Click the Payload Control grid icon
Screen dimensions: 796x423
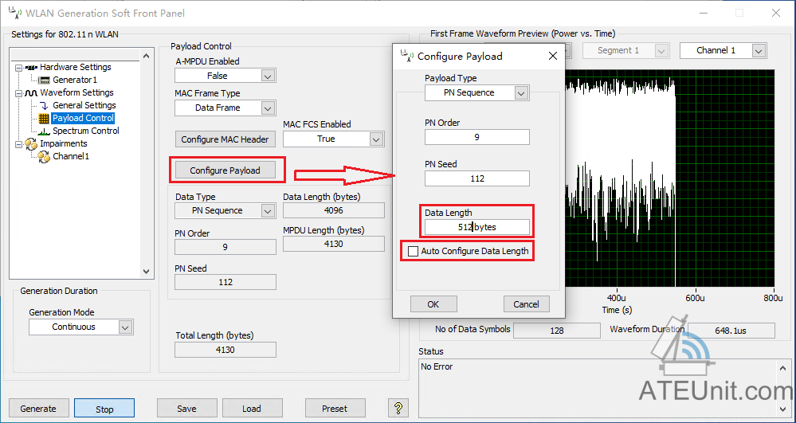click(x=44, y=119)
